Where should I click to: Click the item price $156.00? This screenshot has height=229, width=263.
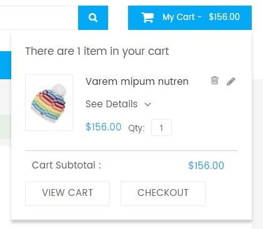coord(103,127)
